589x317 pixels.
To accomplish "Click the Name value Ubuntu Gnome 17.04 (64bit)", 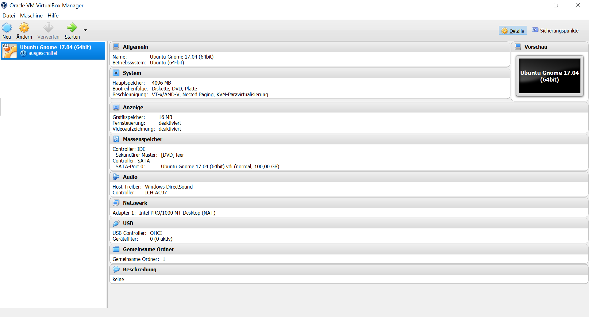I will point(182,57).
